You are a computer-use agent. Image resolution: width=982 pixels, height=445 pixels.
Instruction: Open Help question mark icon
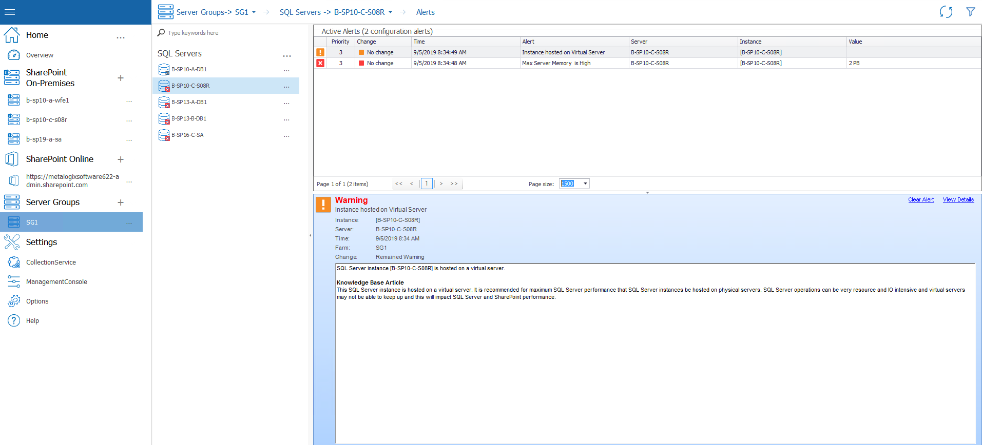point(14,320)
